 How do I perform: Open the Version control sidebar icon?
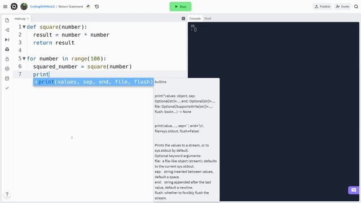(x=7, y=30)
